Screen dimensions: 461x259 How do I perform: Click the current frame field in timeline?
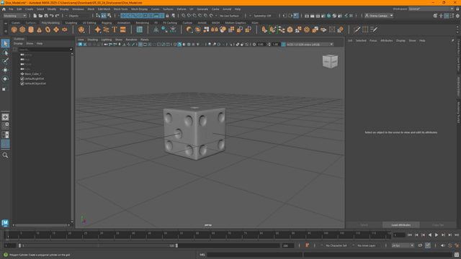click(x=399, y=235)
